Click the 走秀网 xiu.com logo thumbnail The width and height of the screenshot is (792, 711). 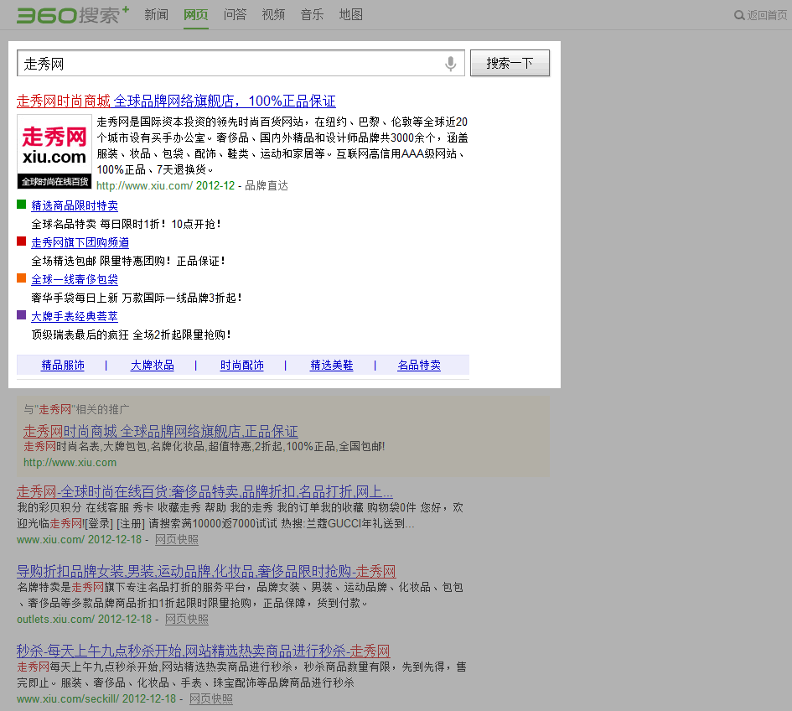coord(54,152)
